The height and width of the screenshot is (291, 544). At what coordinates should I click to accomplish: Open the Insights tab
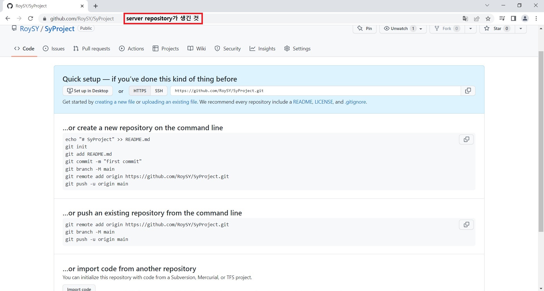262,49
